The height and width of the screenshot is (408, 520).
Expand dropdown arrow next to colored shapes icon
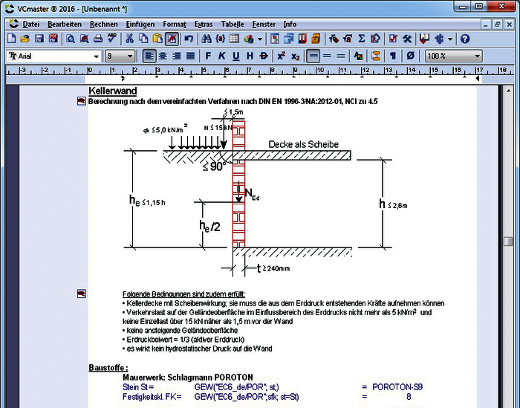260,39
